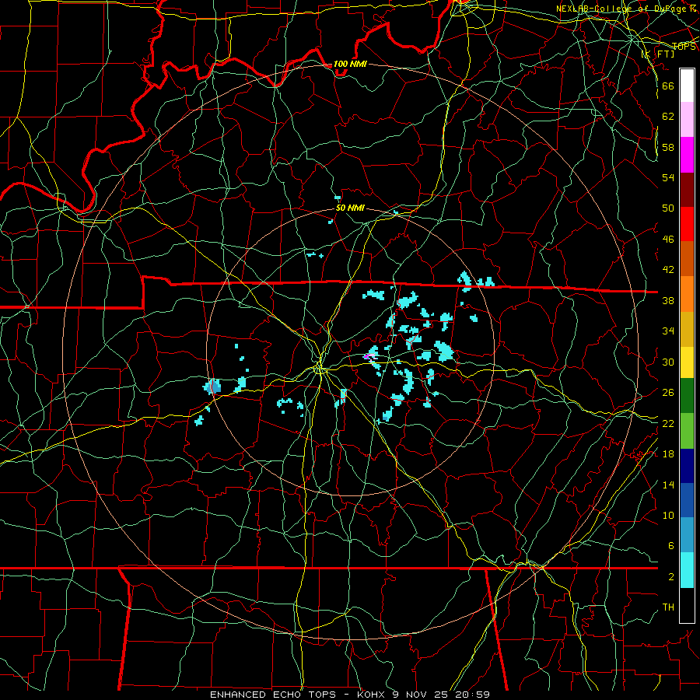
Task: Select the 26 scale label
Action: click(668, 393)
